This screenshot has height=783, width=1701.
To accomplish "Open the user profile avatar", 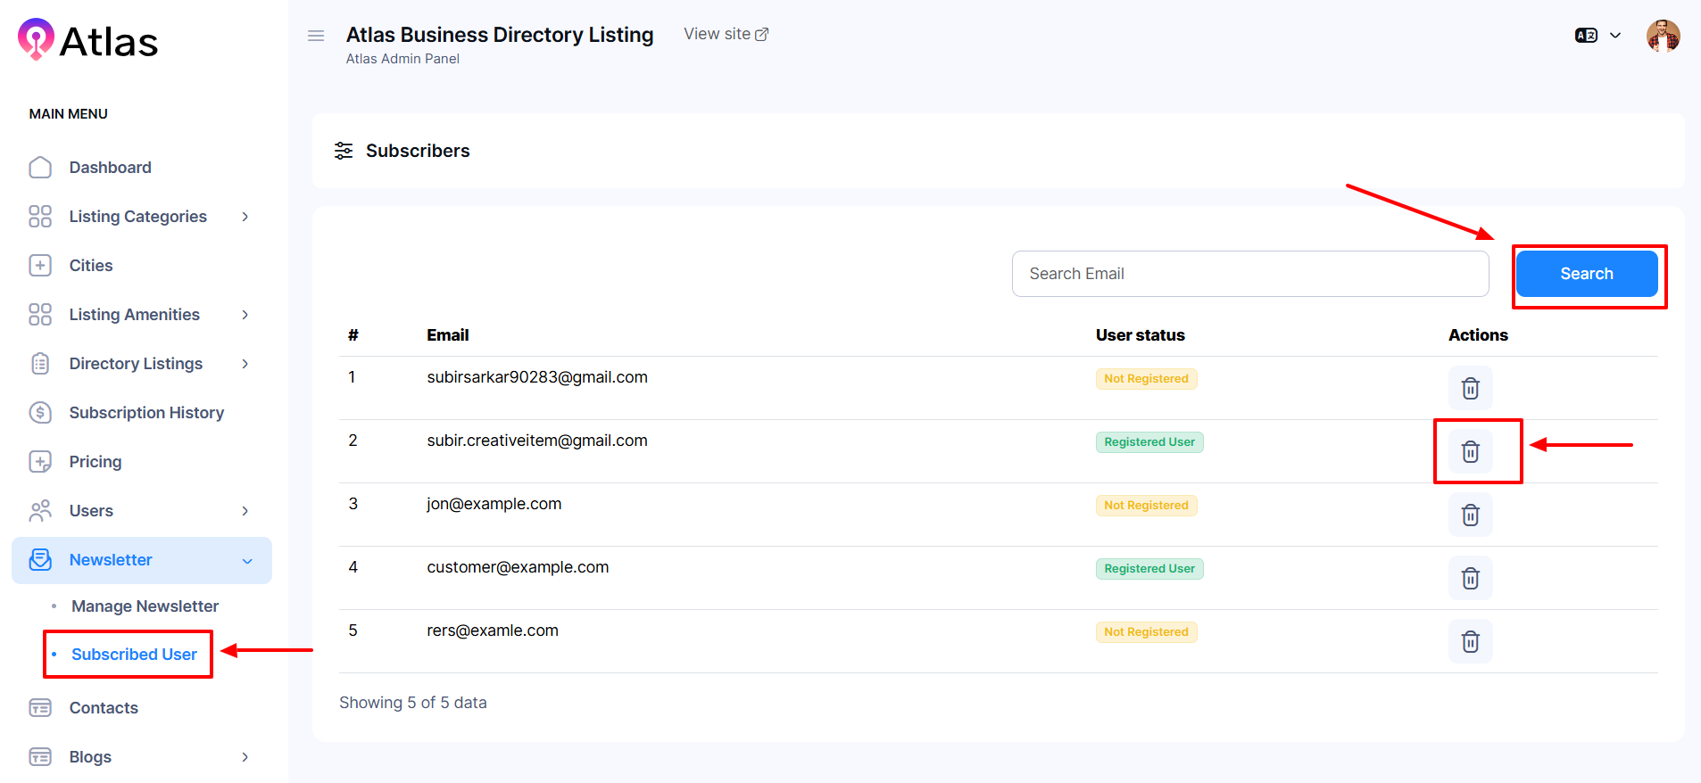I will tap(1663, 36).
